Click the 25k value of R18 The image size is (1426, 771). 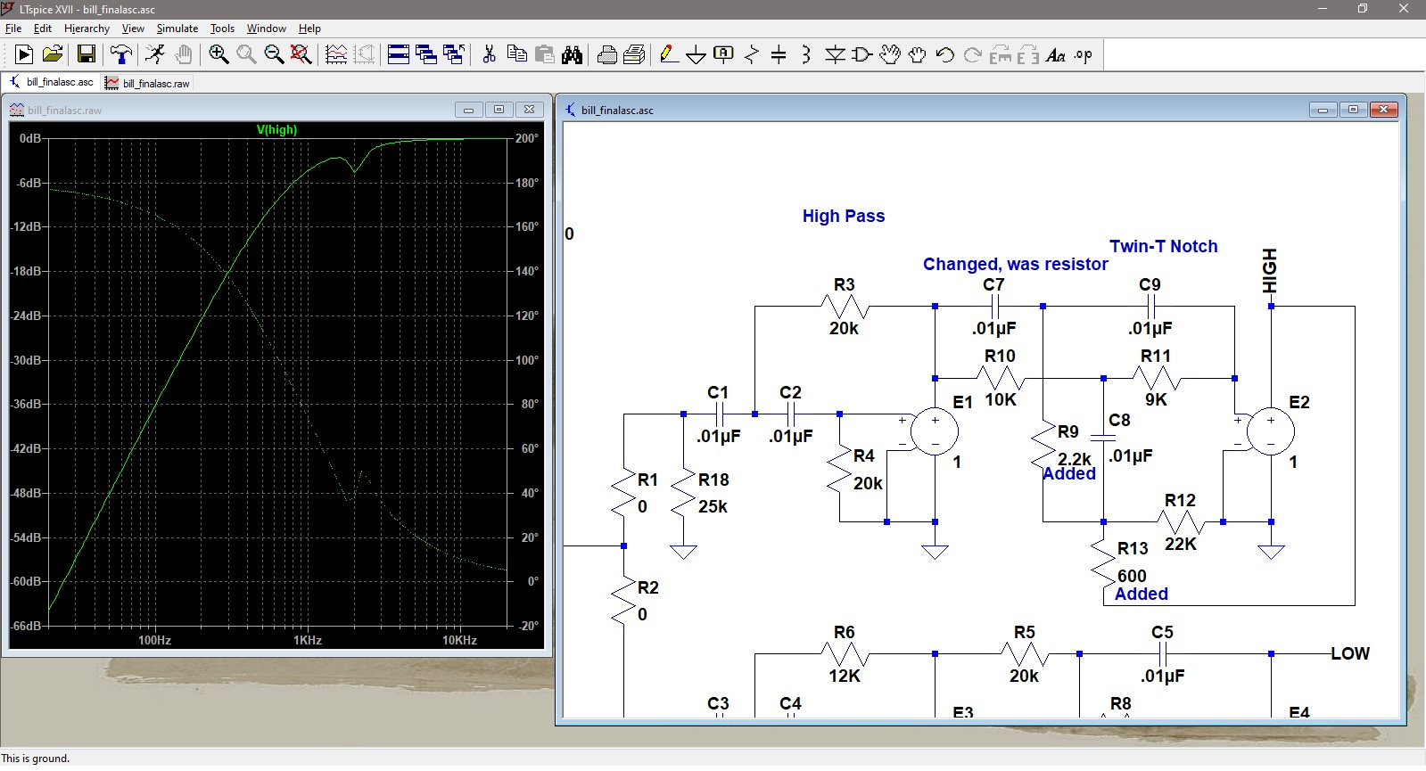[713, 506]
